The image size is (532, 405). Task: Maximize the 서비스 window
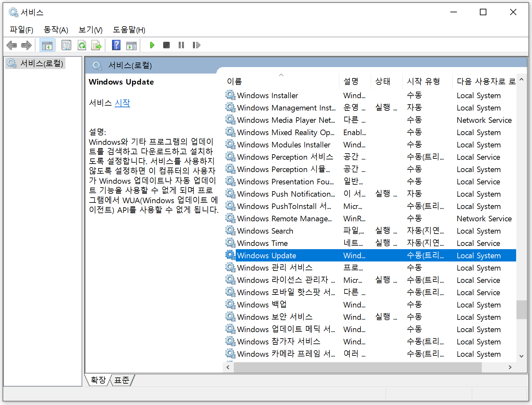click(x=483, y=12)
